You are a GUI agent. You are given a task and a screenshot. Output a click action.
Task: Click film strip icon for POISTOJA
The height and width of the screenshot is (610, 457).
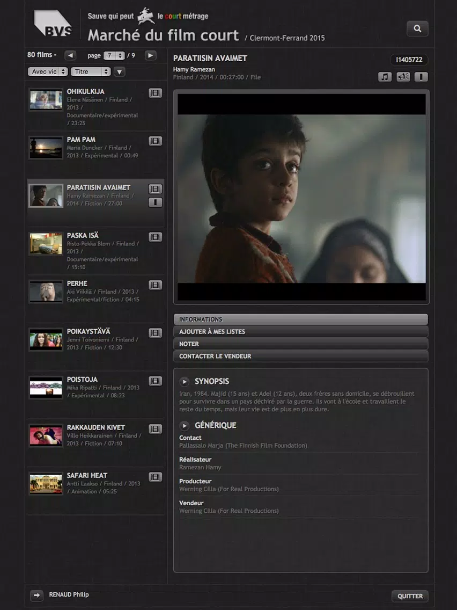pyautogui.click(x=155, y=381)
